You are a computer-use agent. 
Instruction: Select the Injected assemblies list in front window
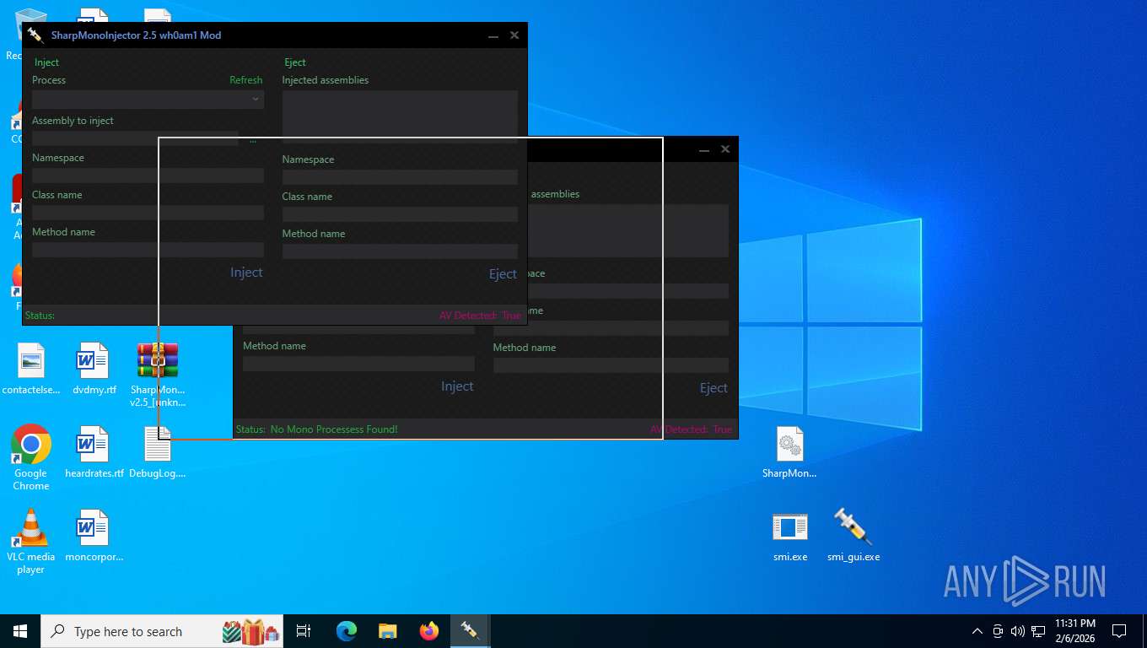400,116
